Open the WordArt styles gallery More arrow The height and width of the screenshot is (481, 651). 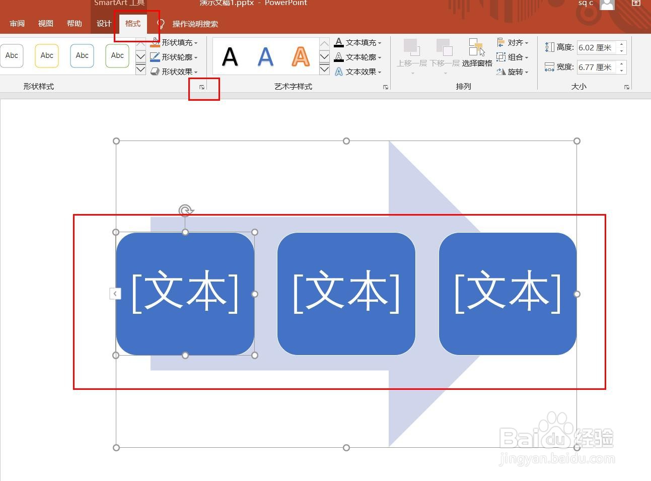point(324,71)
